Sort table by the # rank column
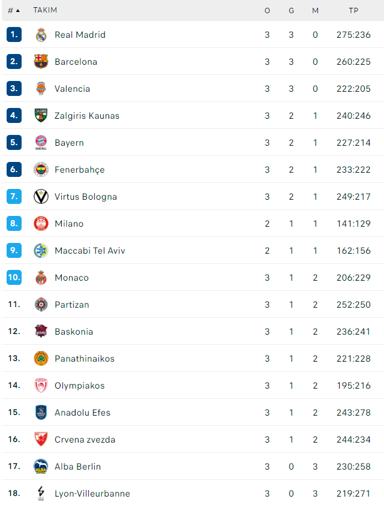 [x=14, y=11]
